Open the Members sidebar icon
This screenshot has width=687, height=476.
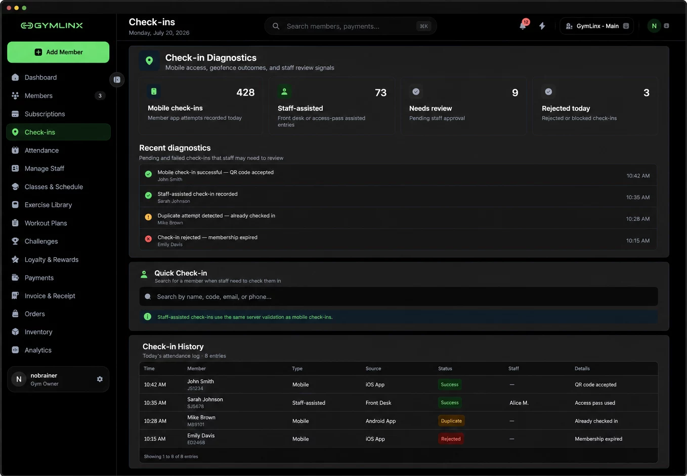coord(15,96)
